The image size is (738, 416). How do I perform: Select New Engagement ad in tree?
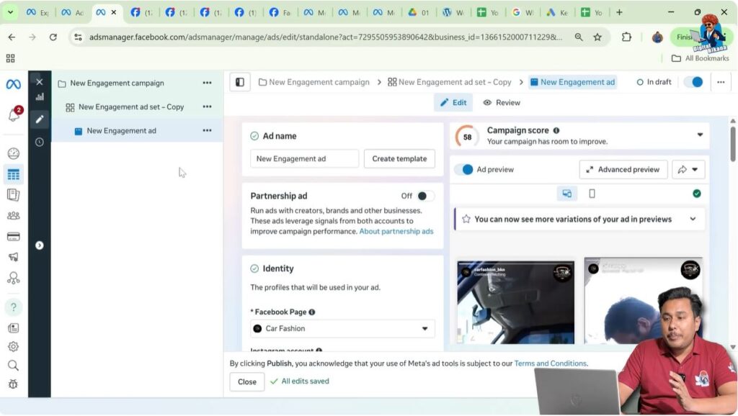(121, 131)
